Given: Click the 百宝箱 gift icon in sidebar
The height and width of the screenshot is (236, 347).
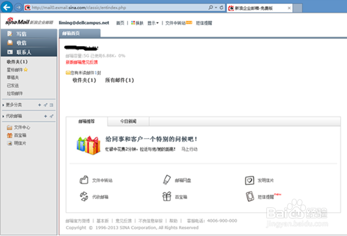Looking at the screenshot, I should pyautogui.click(x=9, y=136).
